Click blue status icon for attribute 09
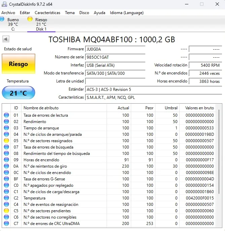The height and width of the screenshot is (231, 225). 6,160
